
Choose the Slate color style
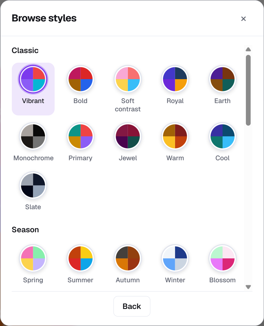(x=33, y=186)
